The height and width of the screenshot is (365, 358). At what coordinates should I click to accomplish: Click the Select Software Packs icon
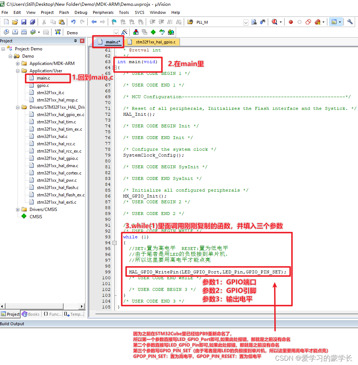pyautogui.click(x=162, y=32)
